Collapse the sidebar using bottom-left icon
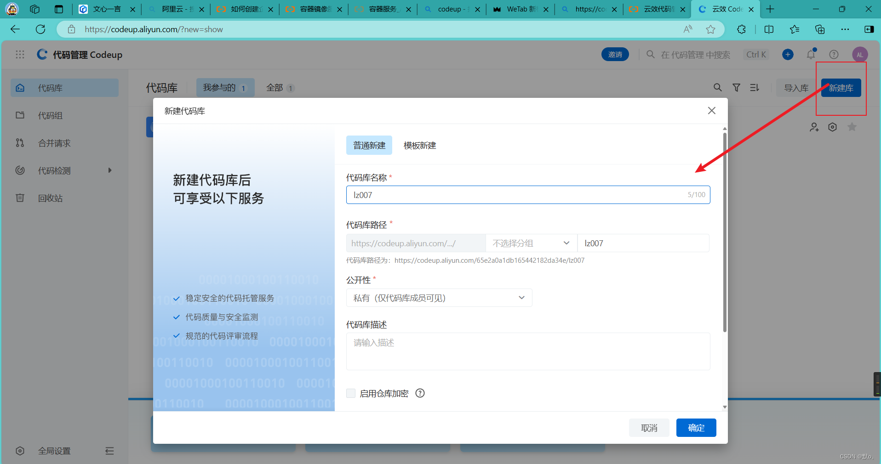 pos(109,451)
